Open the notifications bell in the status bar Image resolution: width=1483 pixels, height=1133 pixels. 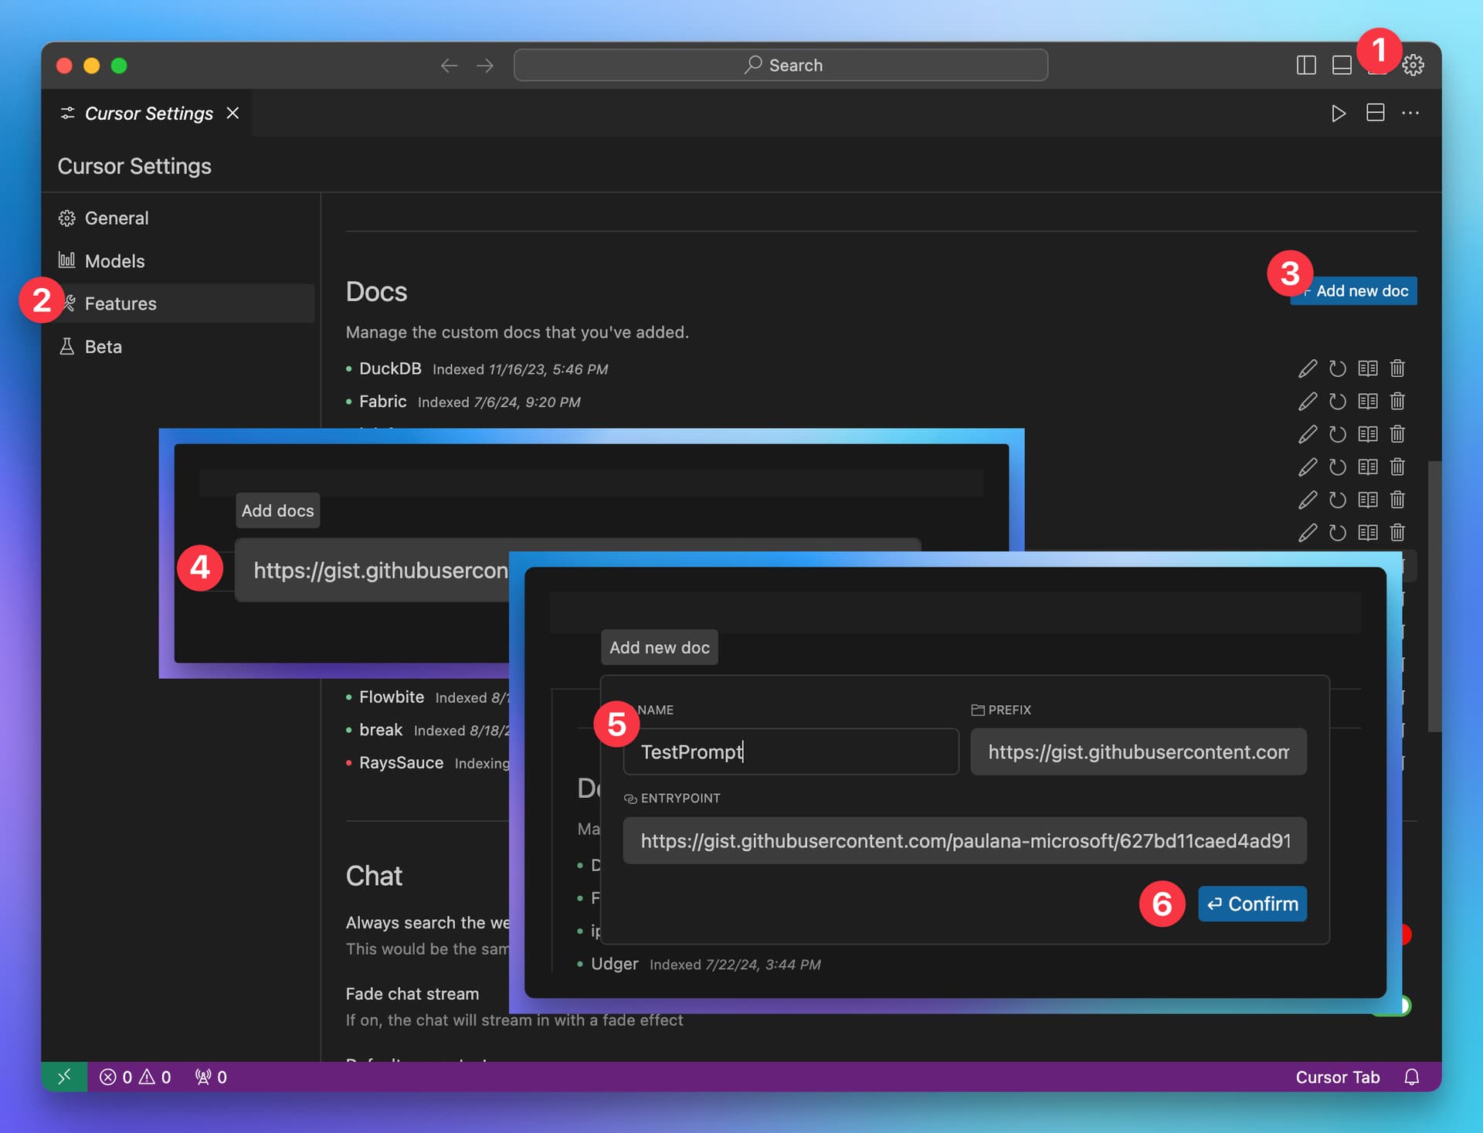click(1411, 1077)
